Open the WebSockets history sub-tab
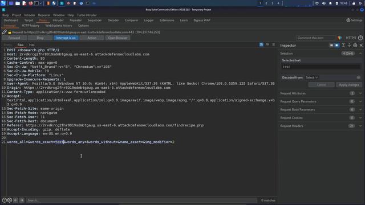Image resolution: width=365 pixels, height=205 pixels. 59,26
